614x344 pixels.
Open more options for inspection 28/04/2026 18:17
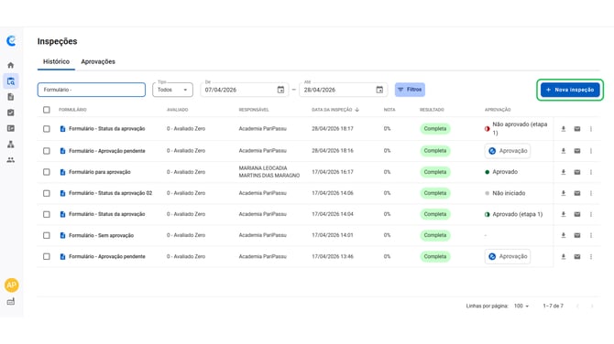pos(591,129)
